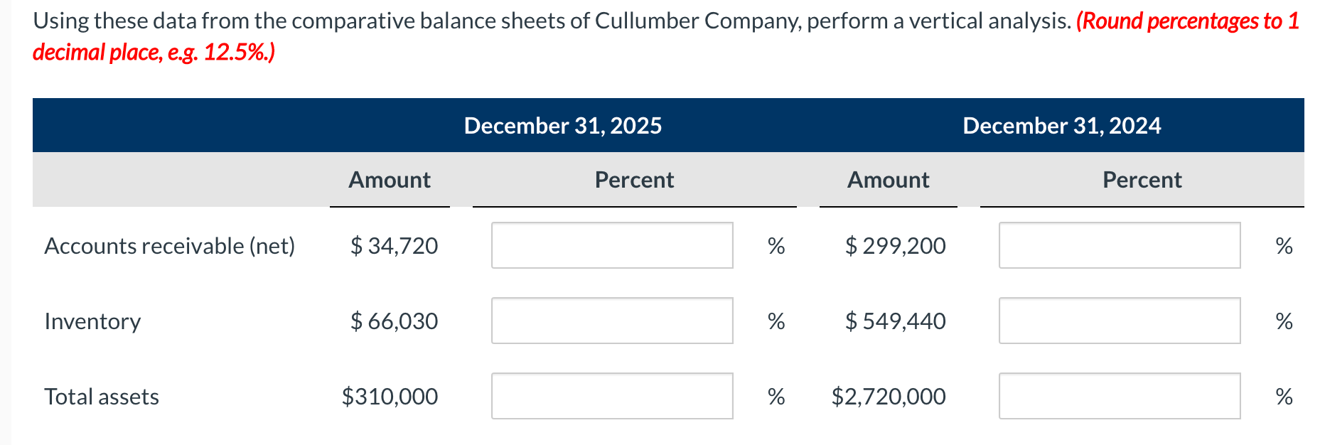Click the $549,440 amount value

(896, 321)
